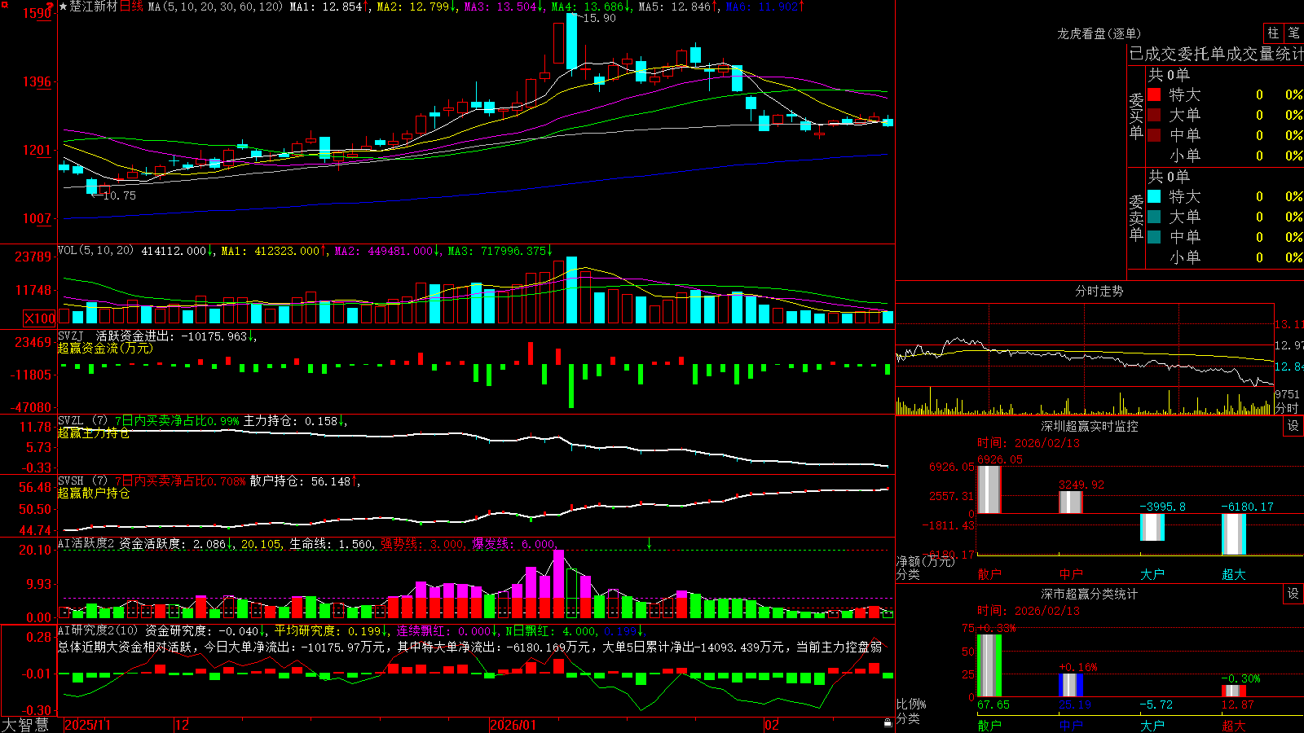Screen dimensions: 1304x733
Task: Click the 超赢资金流(万元) label
Action: tap(105, 348)
